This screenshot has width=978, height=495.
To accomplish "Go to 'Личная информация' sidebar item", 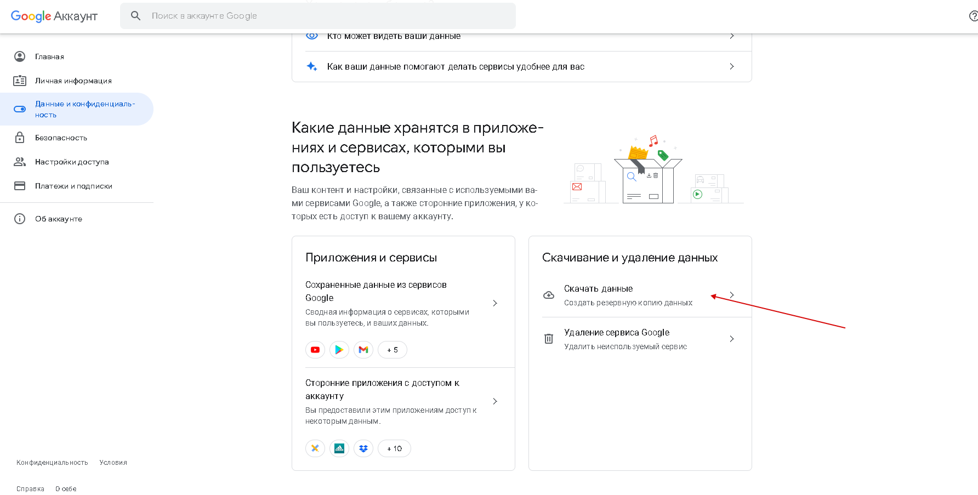I will point(73,81).
